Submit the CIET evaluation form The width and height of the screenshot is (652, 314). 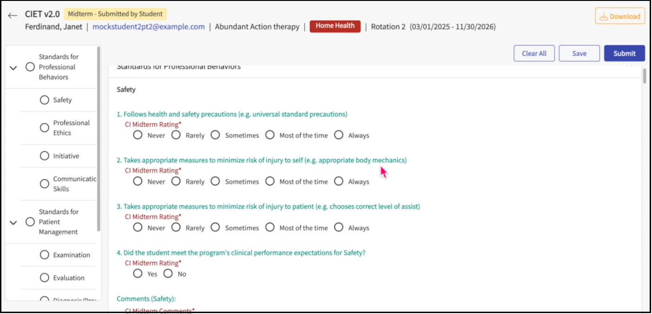pyautogui.click(x=624, y=53)
